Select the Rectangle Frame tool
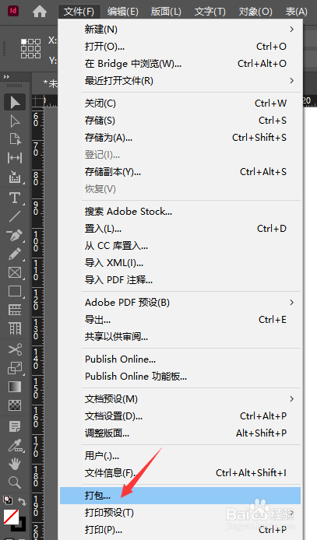This screenshot has height=540, width=317. [15, 272]
